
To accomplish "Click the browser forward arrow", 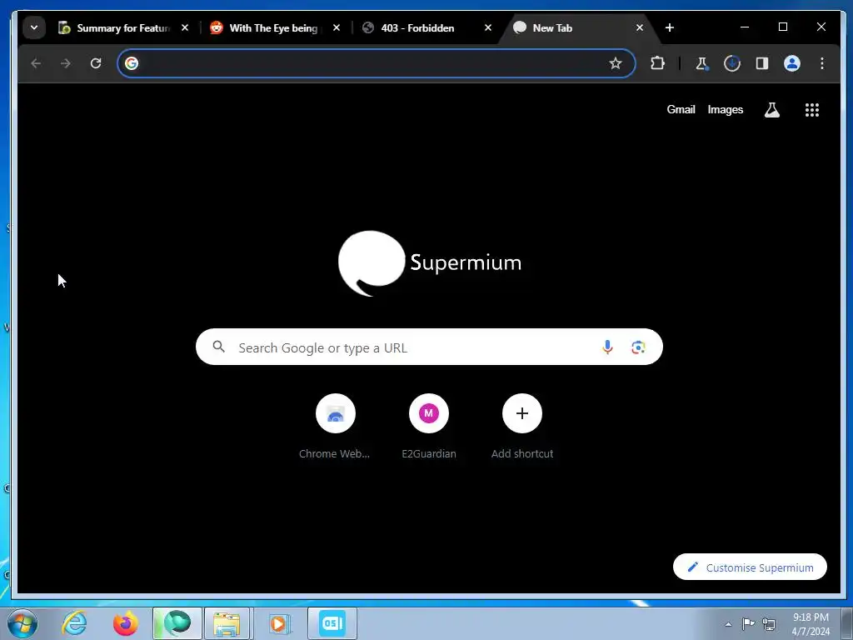I will pos(66,63).
